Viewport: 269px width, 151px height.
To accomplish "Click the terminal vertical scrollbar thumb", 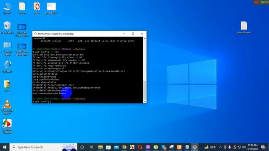I will coord(145,91).
